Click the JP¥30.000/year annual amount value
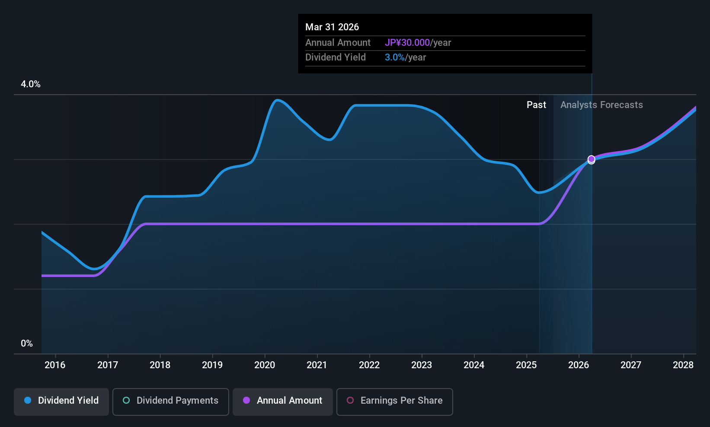This screenshot has height=427, width=710. coord(418,43)
